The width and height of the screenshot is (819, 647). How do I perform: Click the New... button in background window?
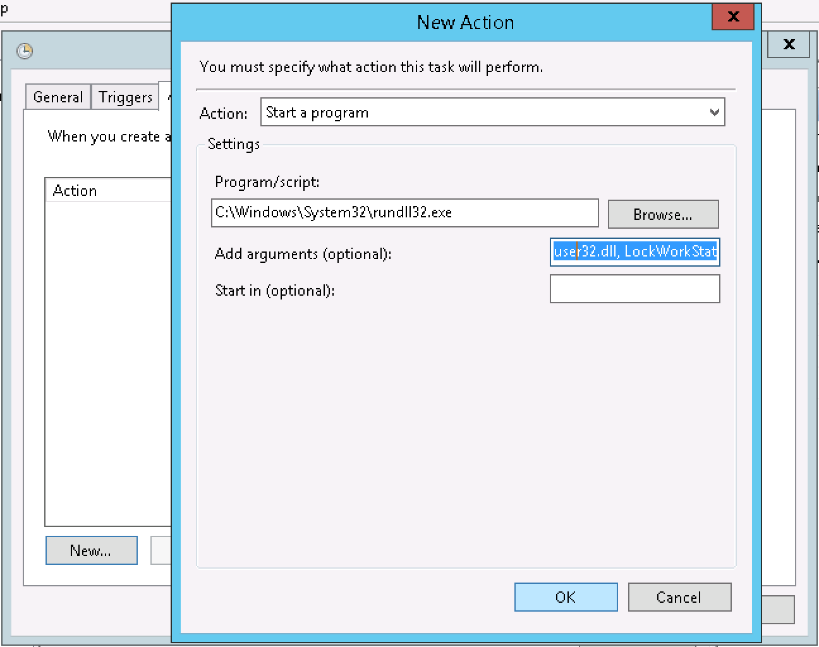pos(91,550)
